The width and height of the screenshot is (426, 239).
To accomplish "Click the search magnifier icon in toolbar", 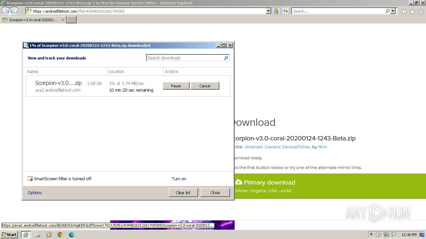I will coord(387,11).
